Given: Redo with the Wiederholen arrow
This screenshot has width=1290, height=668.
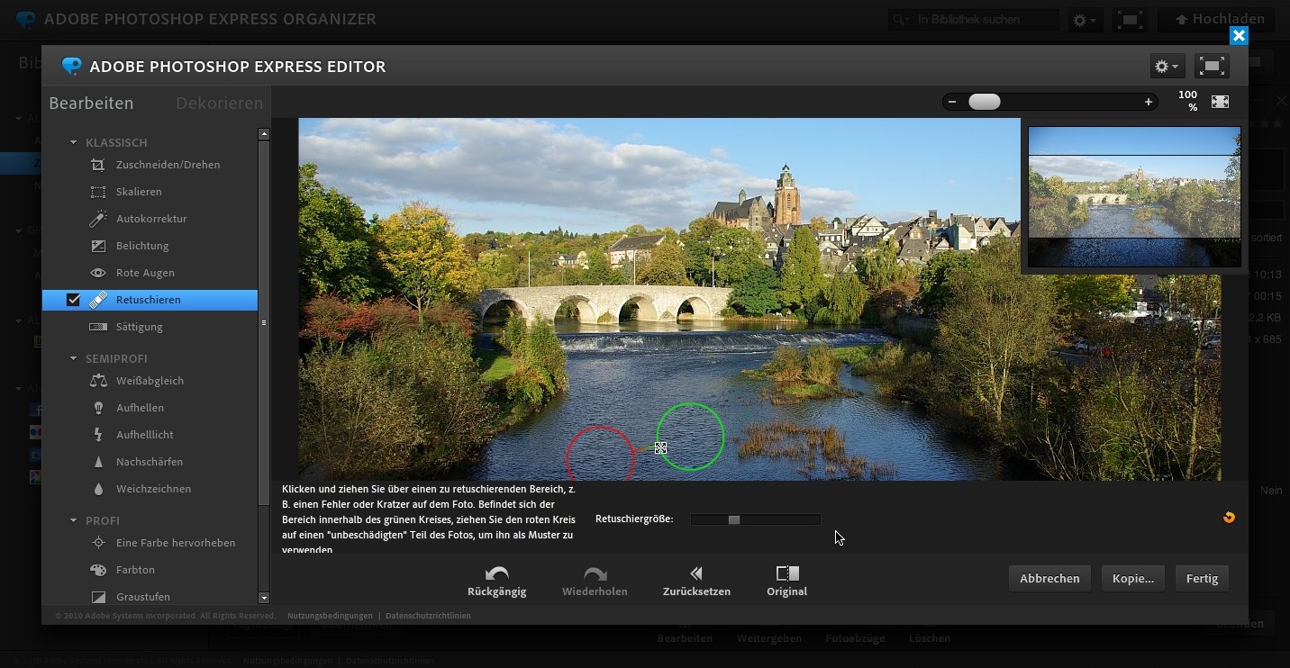Looking at the screenshot, I should (x=595, y=573).
